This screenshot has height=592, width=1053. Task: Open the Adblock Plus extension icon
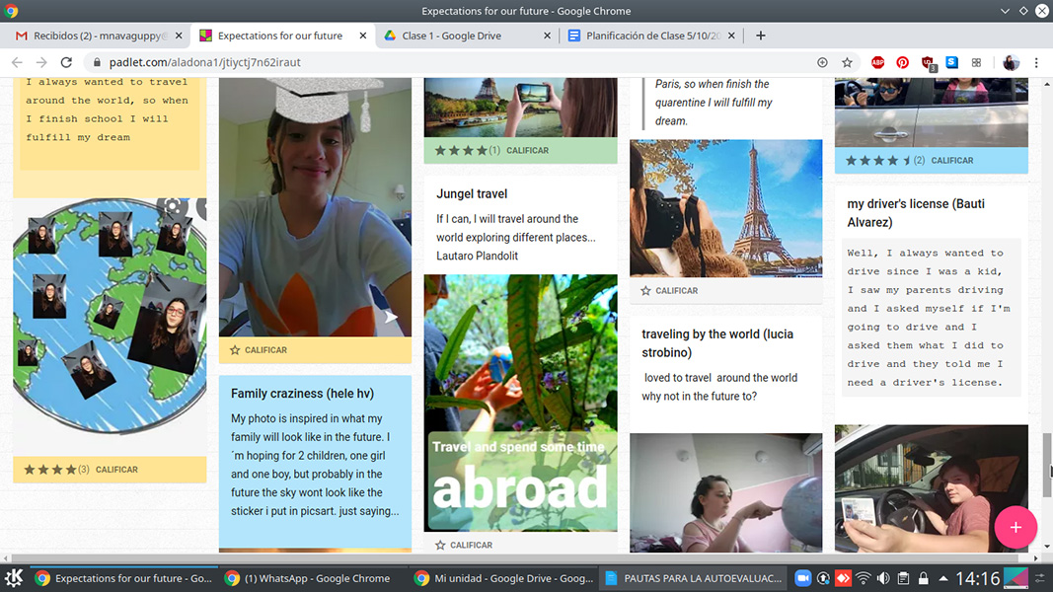pyautogui.click(x=877, y=62)
